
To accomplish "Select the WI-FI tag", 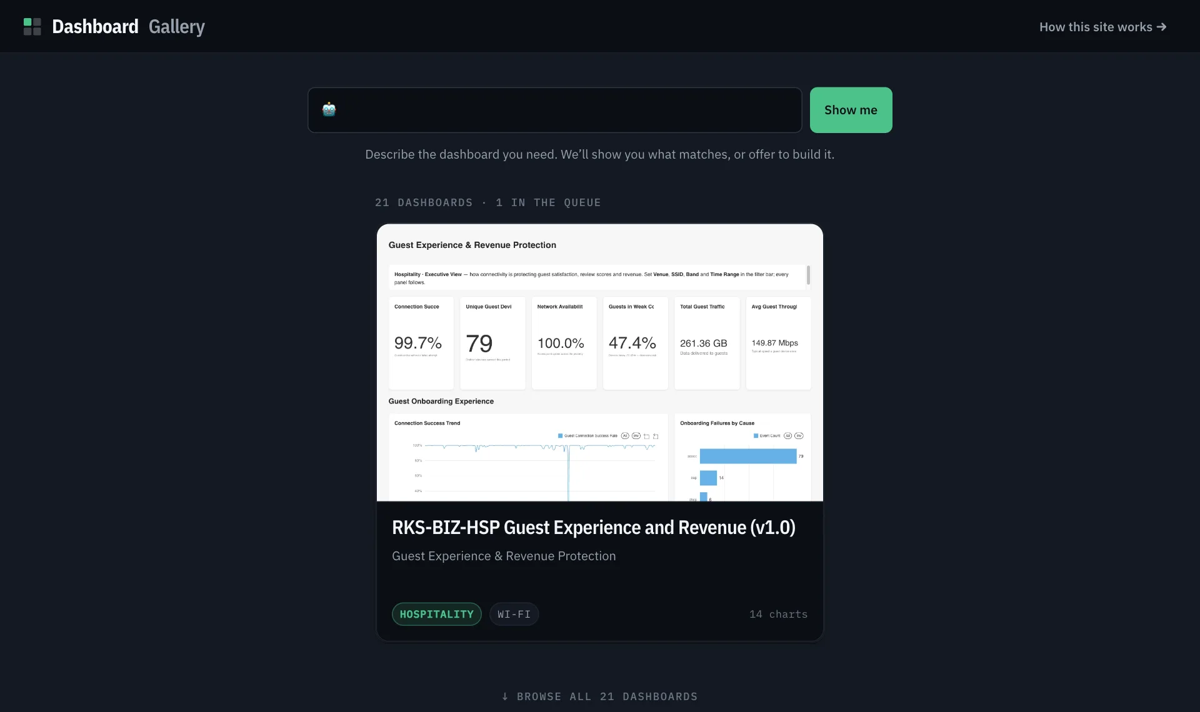I will point(514,614).
